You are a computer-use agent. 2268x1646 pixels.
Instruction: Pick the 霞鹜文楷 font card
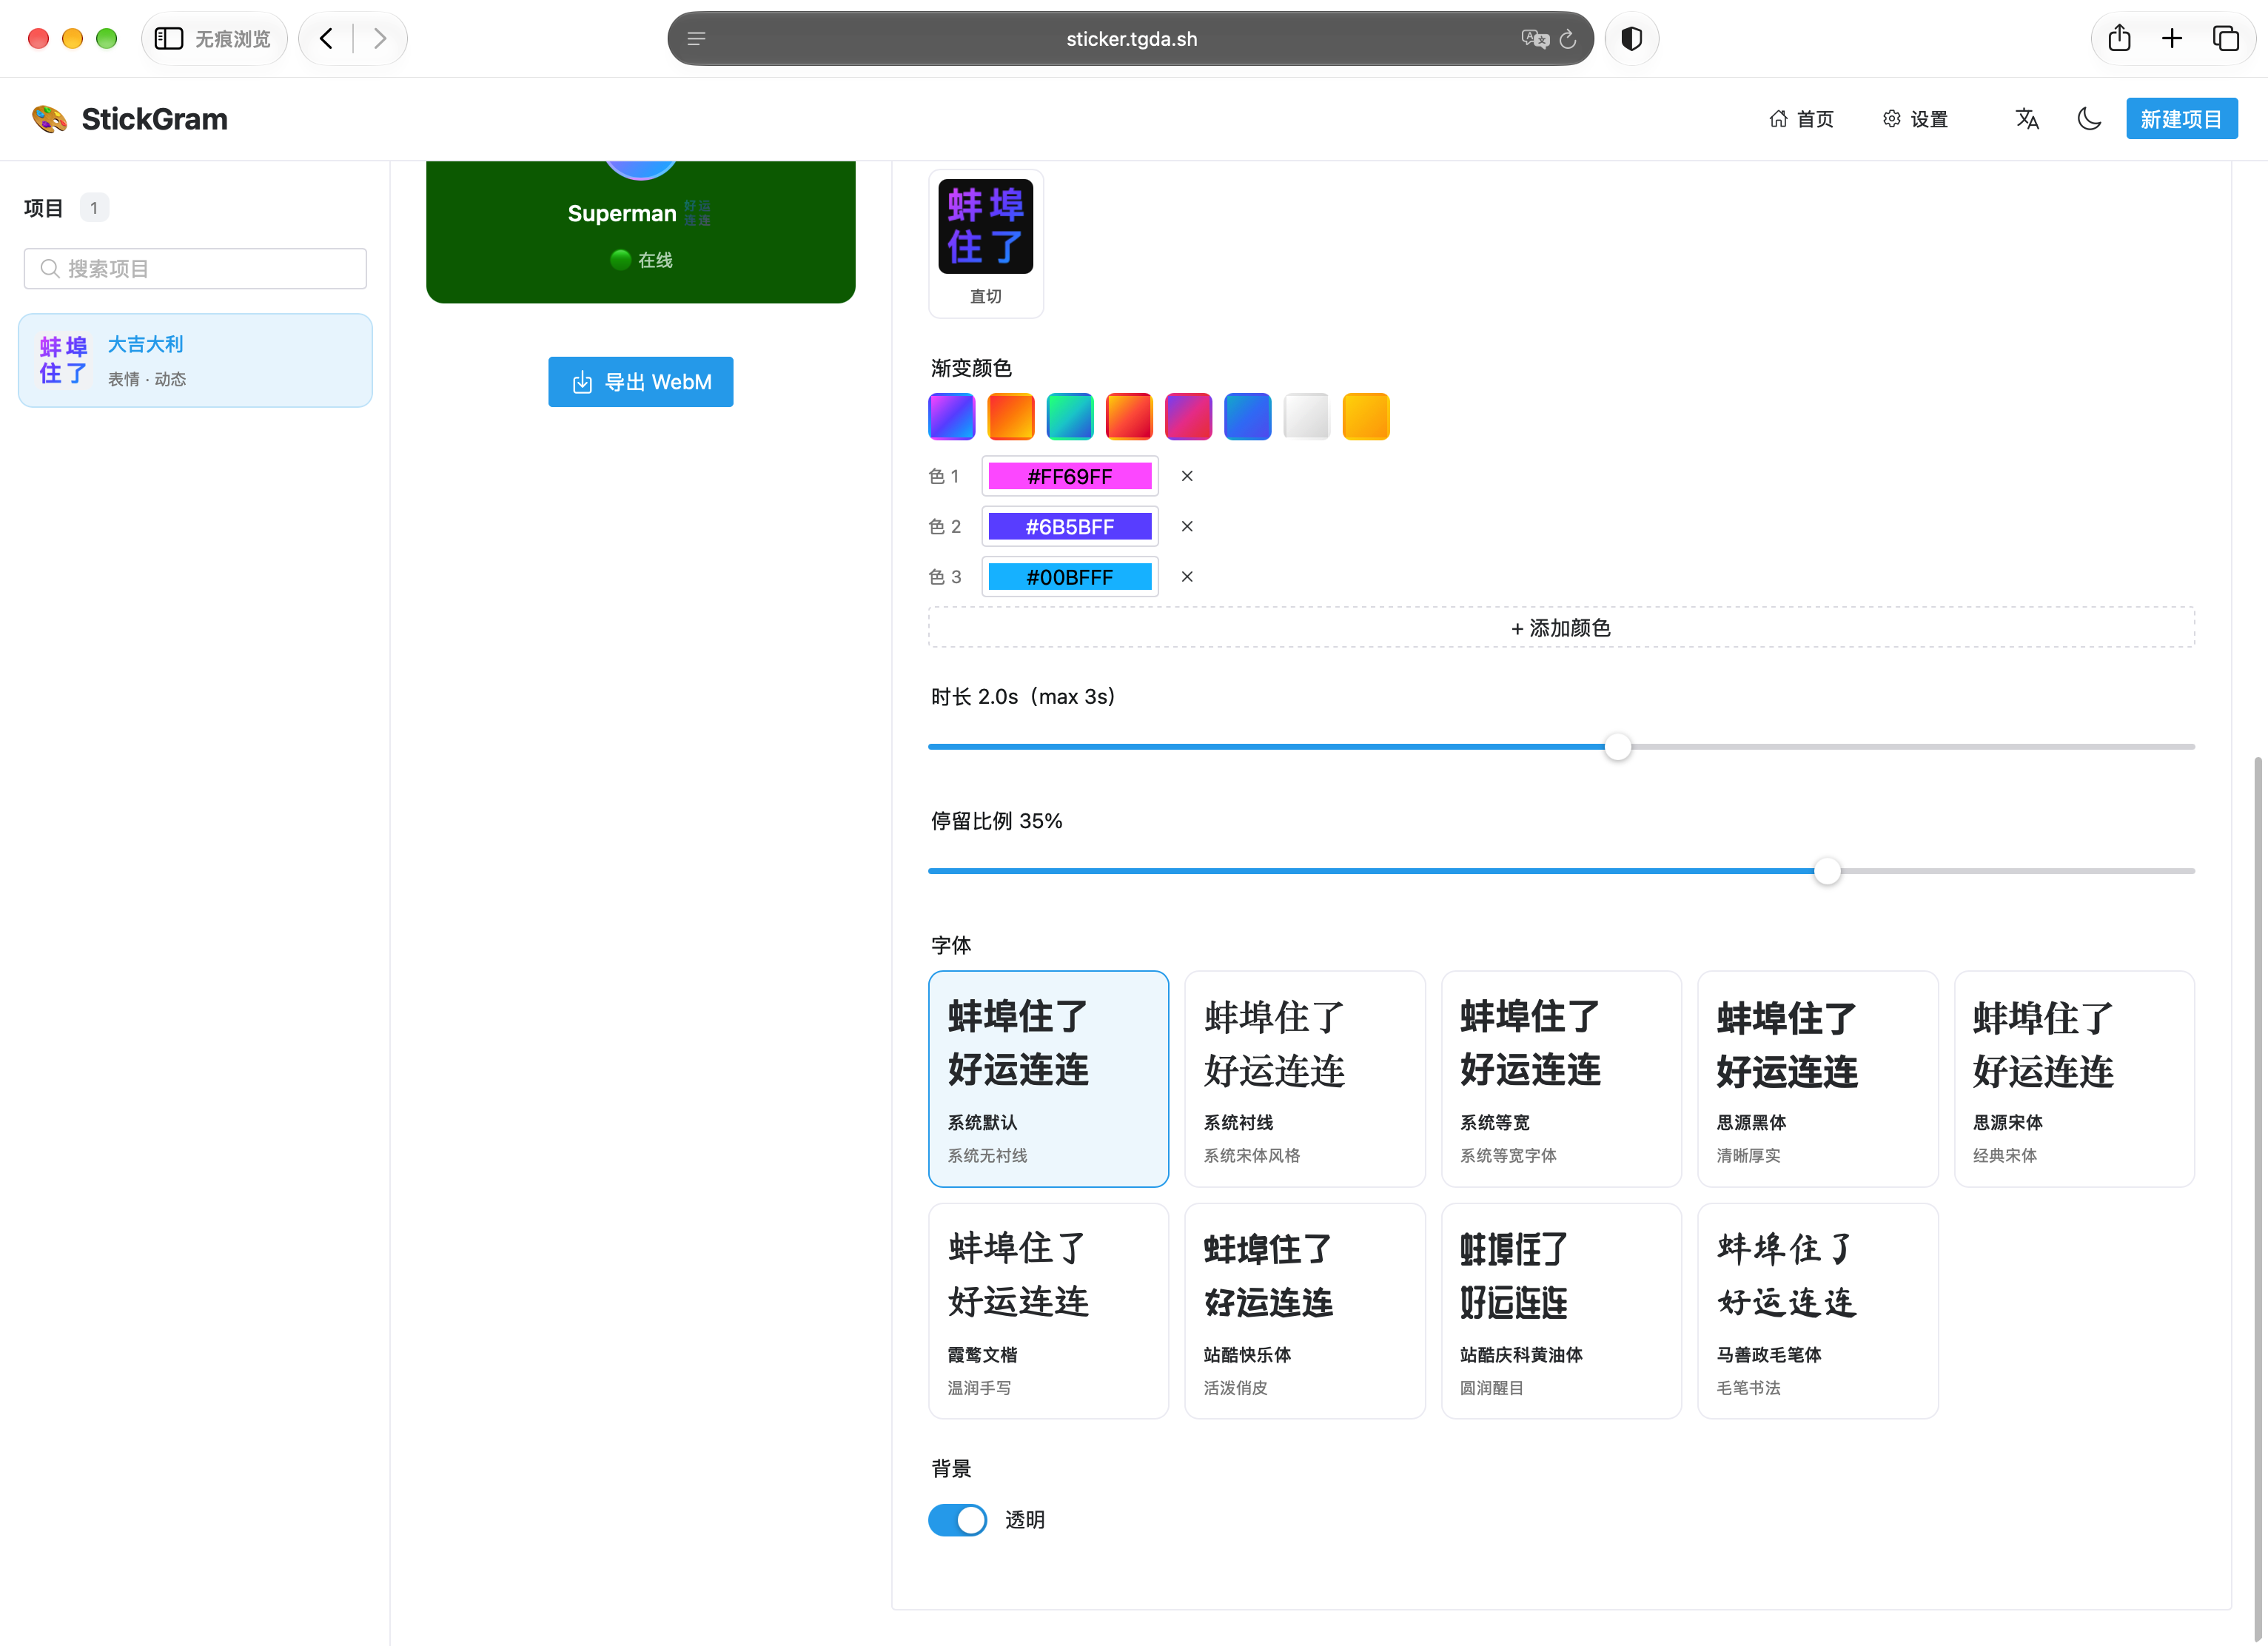[1048, 1310]
